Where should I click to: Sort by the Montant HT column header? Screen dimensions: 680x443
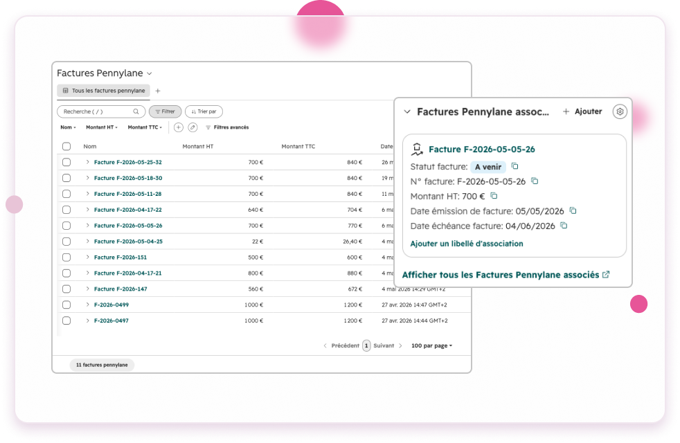(198, 147)
